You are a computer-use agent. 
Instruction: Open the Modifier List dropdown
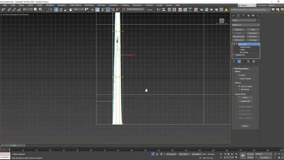click(x=246, y=25)
